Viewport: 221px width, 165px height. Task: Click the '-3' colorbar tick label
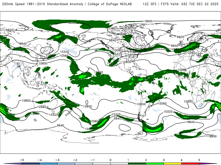[x=57, y=160]
